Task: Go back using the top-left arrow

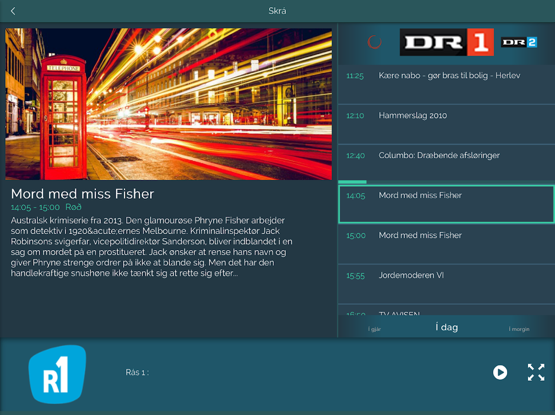Action: coord(13,11)
